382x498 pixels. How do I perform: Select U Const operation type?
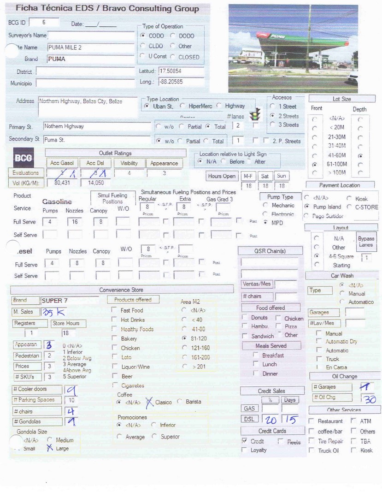coord(143,56)
